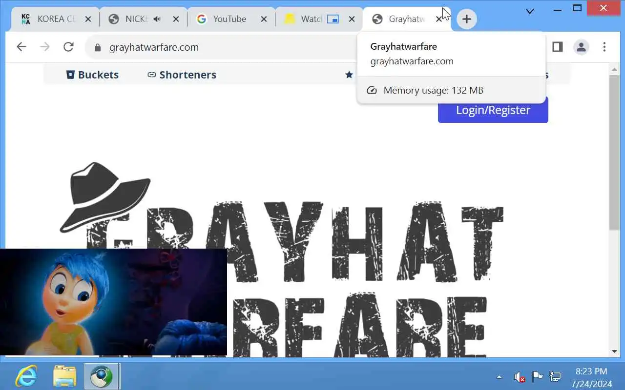Click the Login/Register button
This screenshot has width=625, height=390.
493,110
